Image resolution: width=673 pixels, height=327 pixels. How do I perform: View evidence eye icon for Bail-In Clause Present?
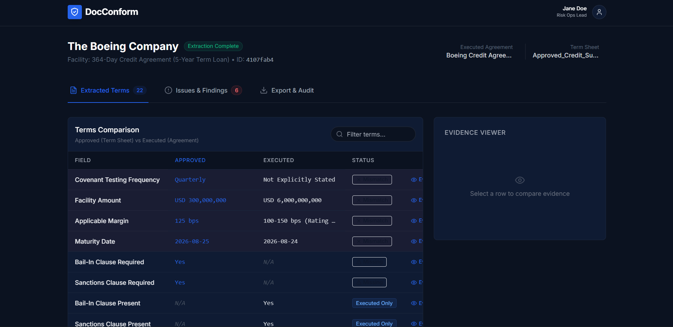414,303
